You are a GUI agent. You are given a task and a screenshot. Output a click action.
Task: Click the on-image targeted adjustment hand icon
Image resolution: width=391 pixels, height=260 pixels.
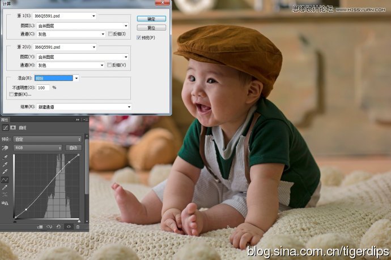pos(5,148)
